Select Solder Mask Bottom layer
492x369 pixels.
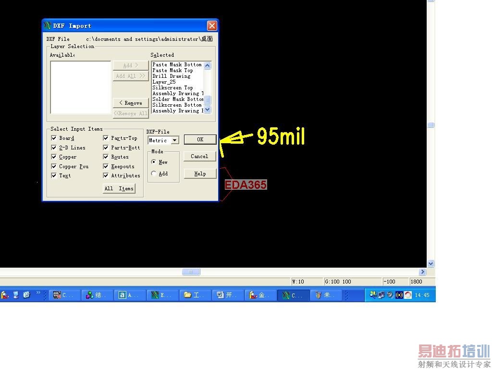pos(178,99)
